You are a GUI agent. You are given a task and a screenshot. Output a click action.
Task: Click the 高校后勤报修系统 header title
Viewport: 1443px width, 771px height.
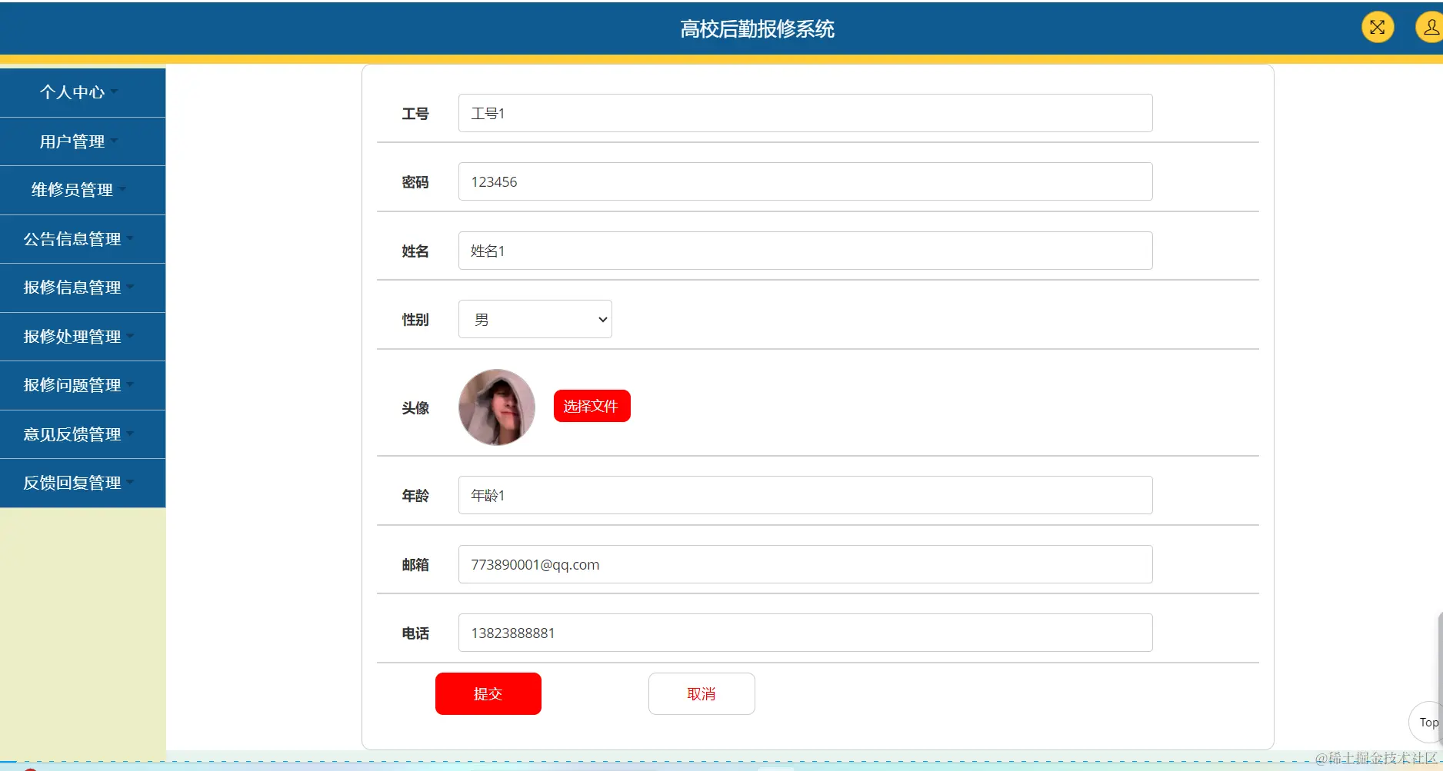coord(757,29)
